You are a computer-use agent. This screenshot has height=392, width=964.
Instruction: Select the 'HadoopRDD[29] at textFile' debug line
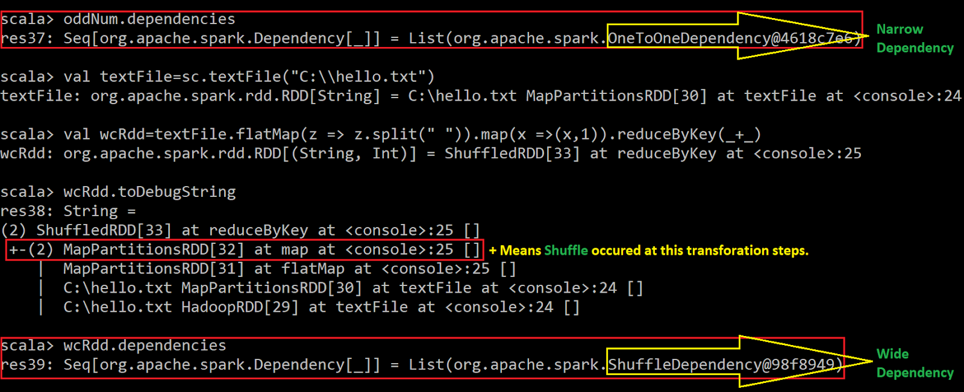click(x=308, y=308)
